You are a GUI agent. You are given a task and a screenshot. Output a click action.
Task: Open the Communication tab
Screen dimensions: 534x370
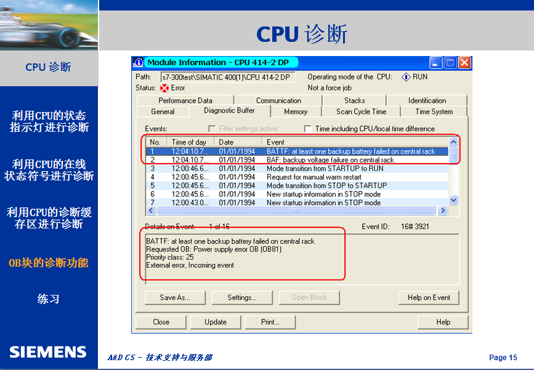[x=278, y=100]
